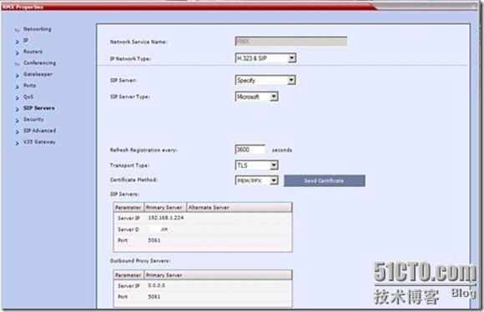Click the arrow icon beside V35 Gateway
This screenshot has height=312, width=484.
click(18, 143)
